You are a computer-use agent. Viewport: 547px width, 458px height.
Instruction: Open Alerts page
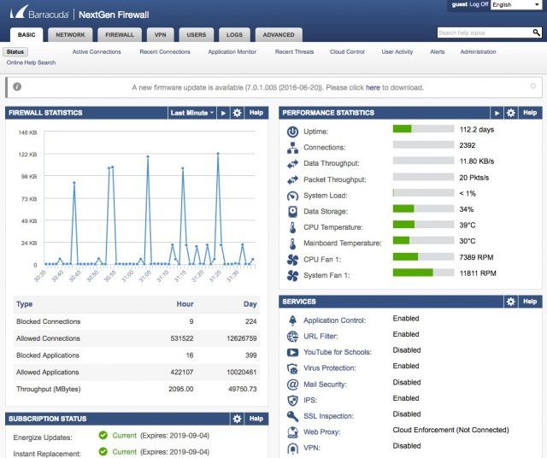(437, 51)
